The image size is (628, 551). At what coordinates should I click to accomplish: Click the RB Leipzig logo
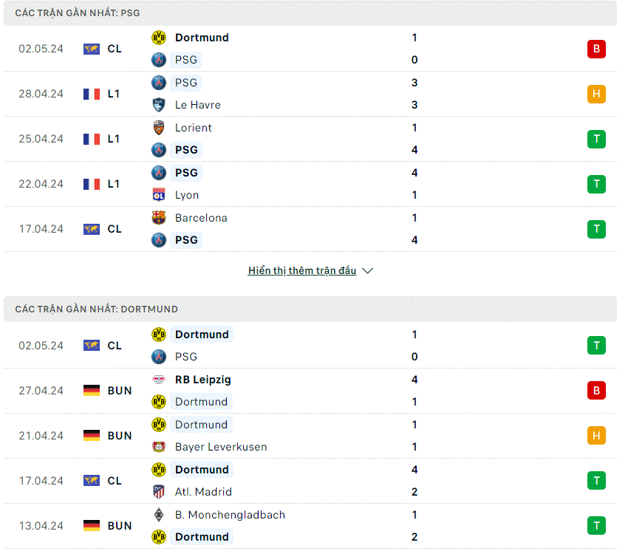pyautogui.click(x=159, y=380)
